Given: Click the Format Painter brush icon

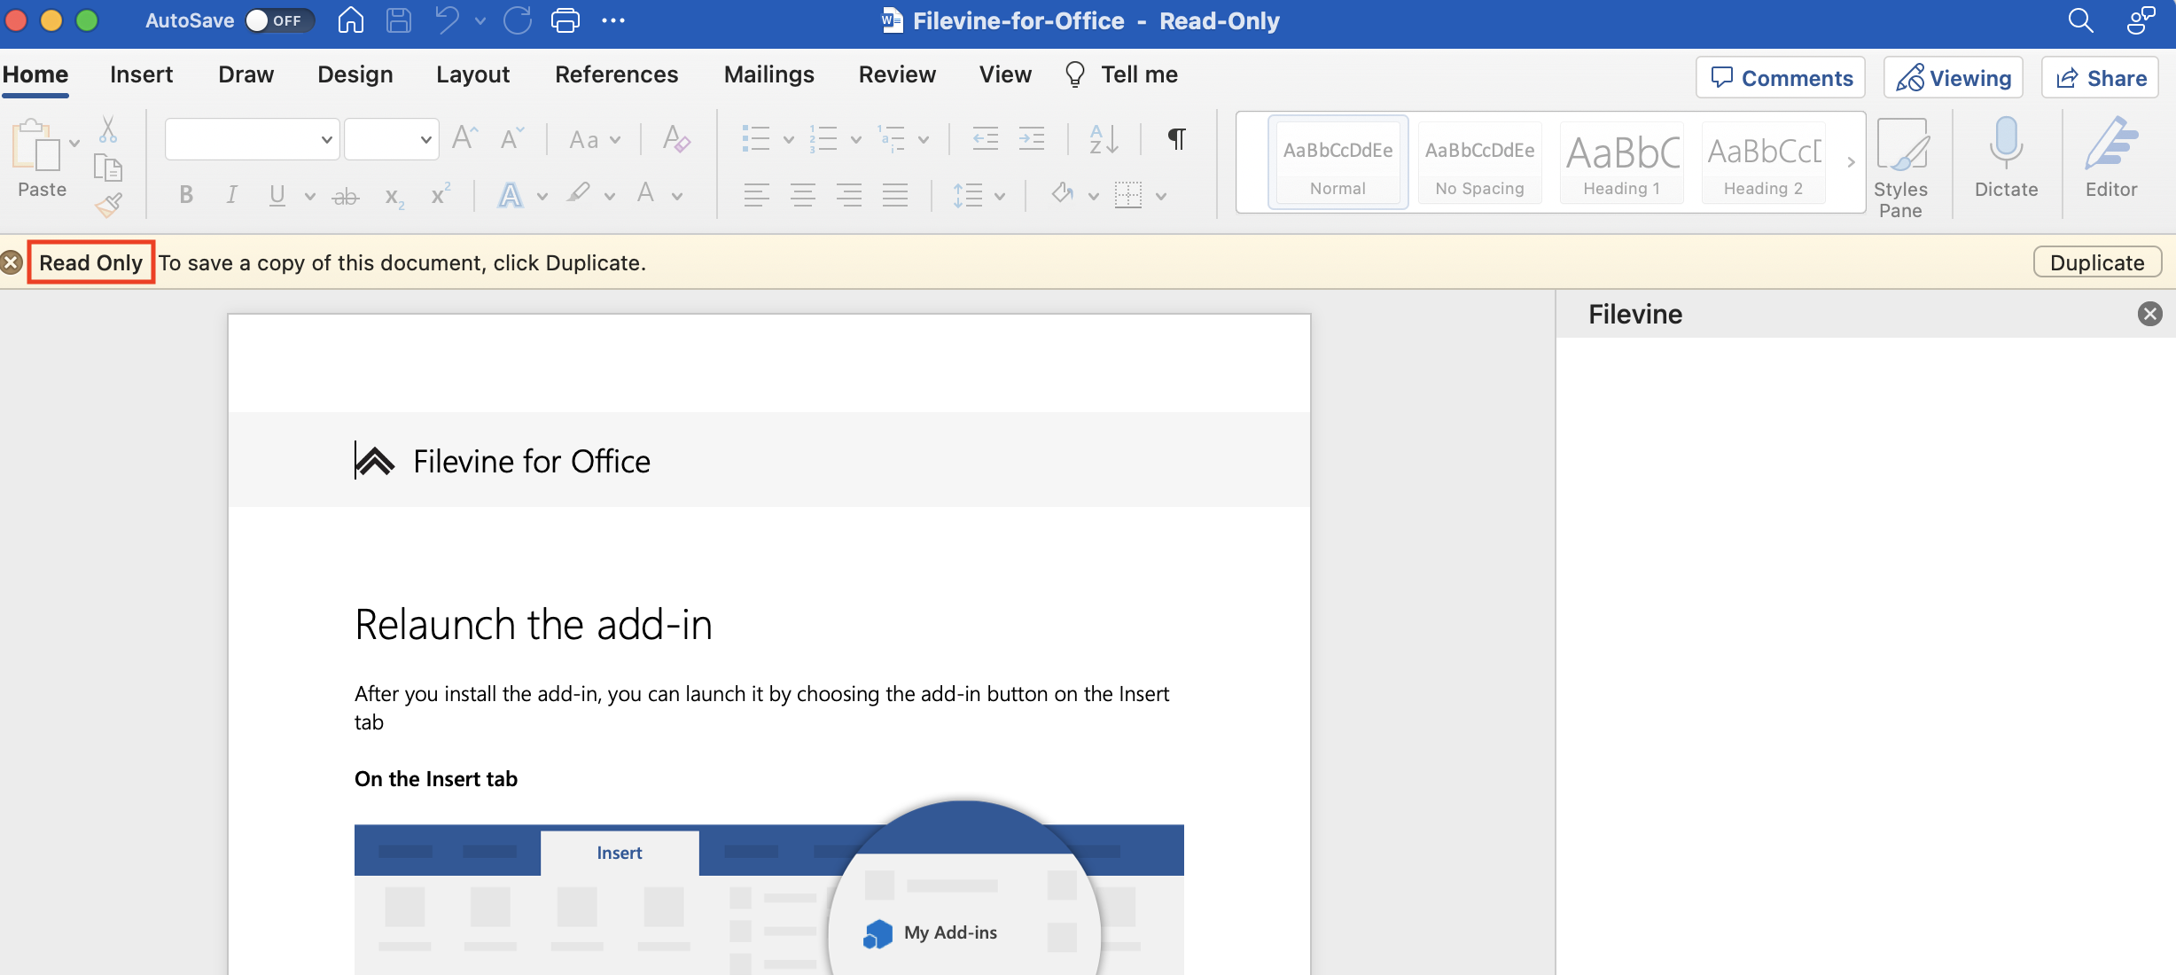Looking at the screenshot, I should (108, 206).
